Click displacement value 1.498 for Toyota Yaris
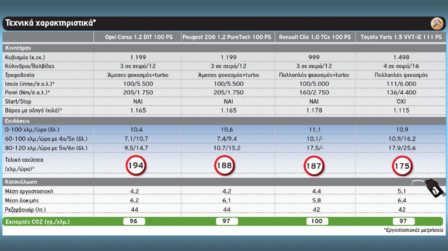Image resolution: width=448 pixels, height=251 pixels. [401, 57]
